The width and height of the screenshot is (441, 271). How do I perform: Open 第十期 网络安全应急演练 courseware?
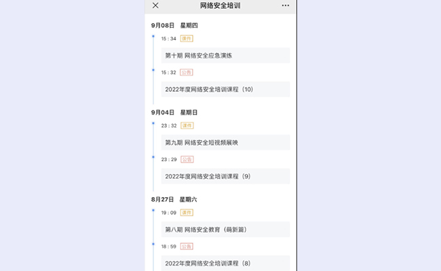pos(226,55)
